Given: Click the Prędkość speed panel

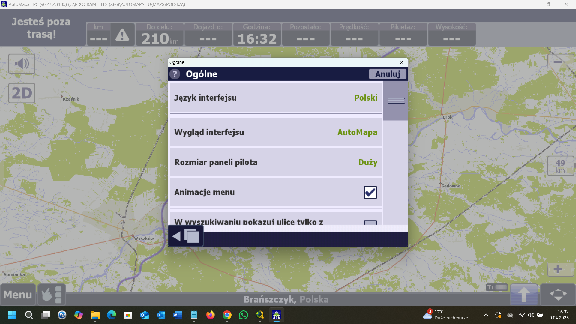Looking at the screenshot, I should coord(354,34).
